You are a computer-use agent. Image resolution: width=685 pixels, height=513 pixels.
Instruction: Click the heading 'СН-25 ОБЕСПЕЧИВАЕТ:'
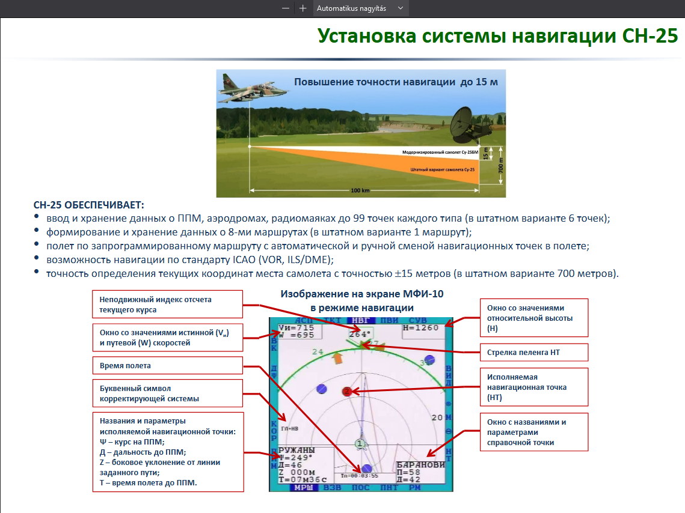pos(88,205)
